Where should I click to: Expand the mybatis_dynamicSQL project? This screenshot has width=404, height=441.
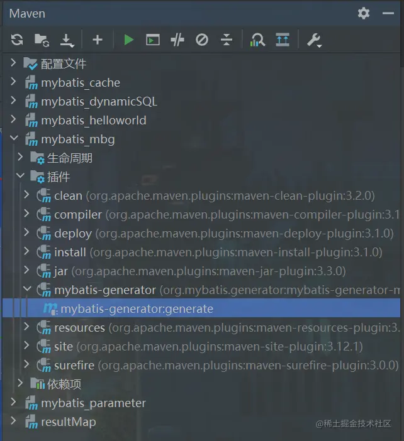pos(13,100)
